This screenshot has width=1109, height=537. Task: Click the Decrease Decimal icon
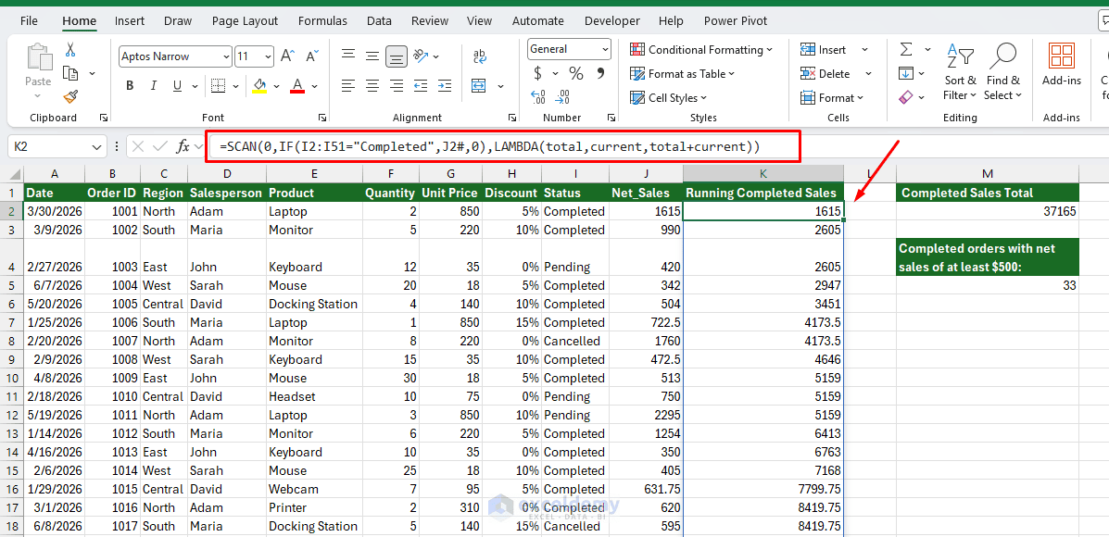pyautogui.click(x=563, y=97)
